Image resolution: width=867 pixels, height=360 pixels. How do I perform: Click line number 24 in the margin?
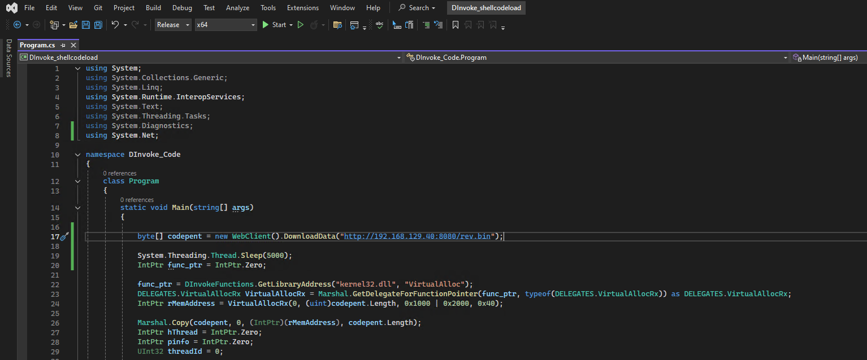pyautogui.click(x=54, y=304)
